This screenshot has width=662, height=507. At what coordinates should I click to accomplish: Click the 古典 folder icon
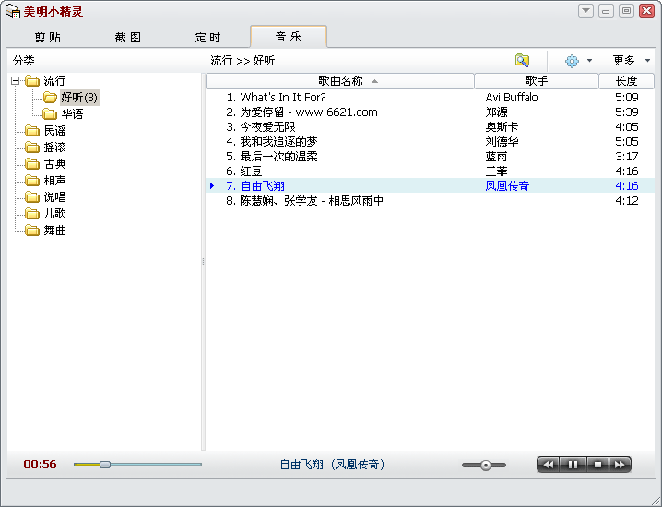32,164
